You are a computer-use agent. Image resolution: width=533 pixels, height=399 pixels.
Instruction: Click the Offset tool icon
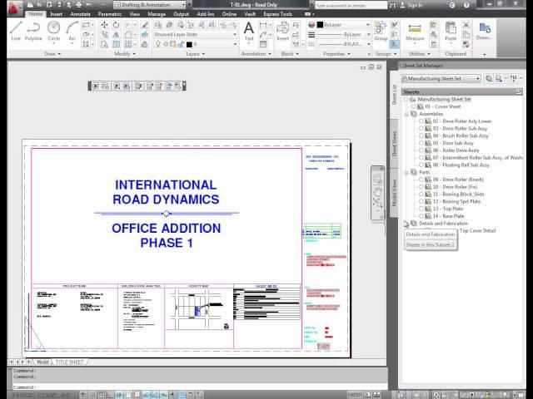tap(145, 44)
